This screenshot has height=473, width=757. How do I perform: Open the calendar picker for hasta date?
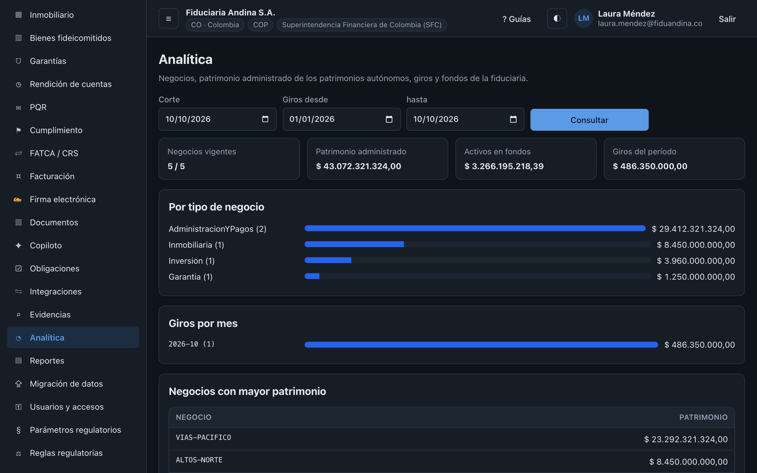(513, 119)
